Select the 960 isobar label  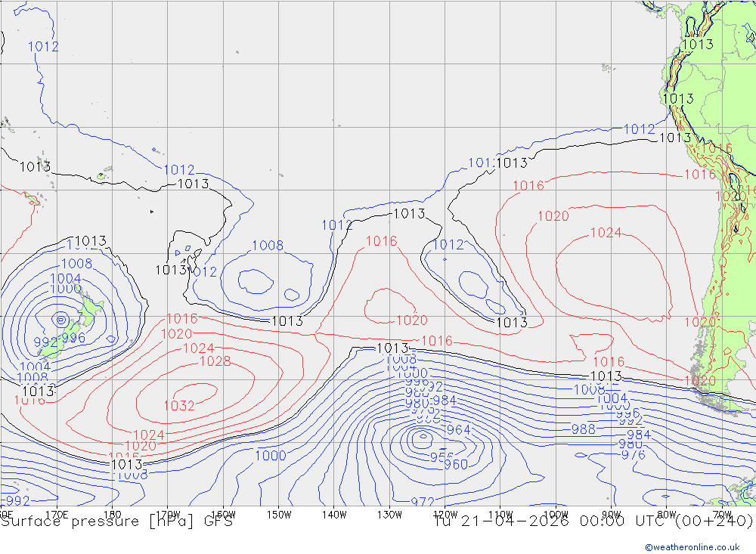[x=456, y=464]
